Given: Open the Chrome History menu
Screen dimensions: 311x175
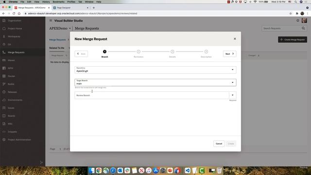Looking at the screenshot, I should click(x=46, y=2).
